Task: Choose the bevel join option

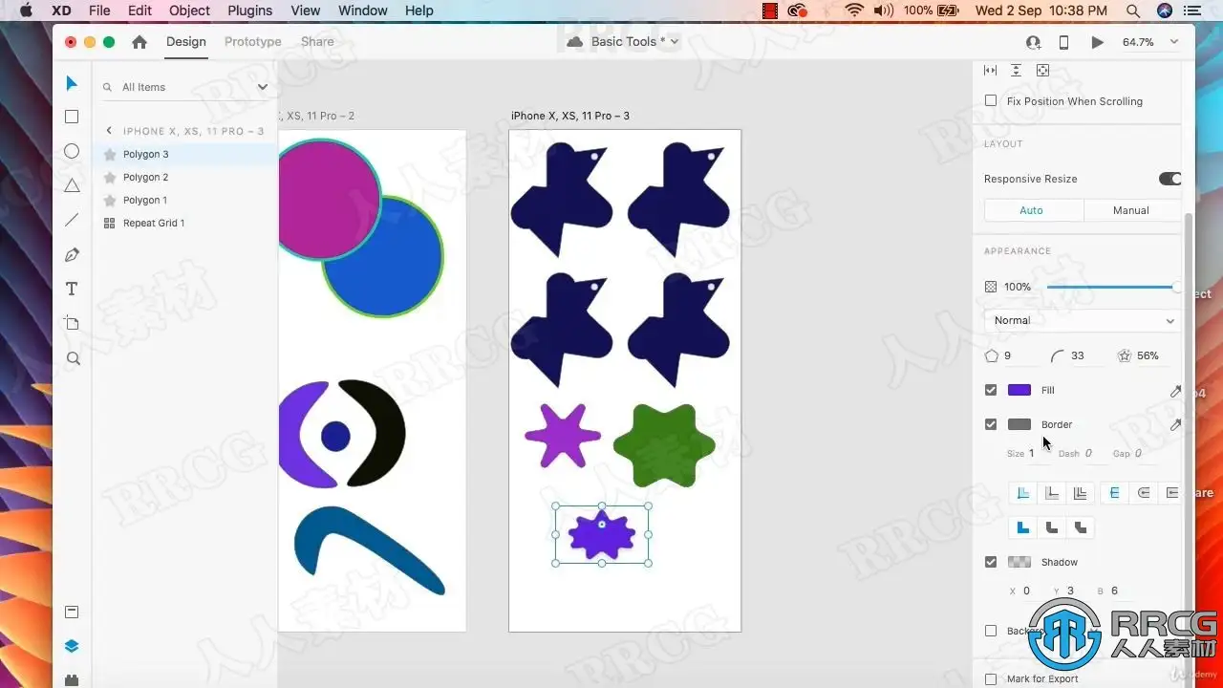Action: point(1081,527)
